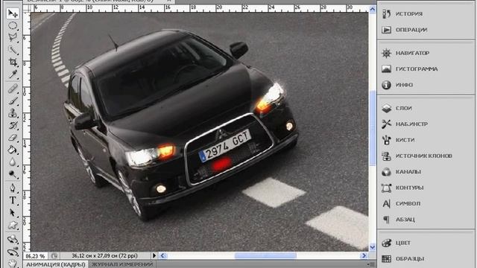Click the document size status text
The image size is (477, 268).
104,256
